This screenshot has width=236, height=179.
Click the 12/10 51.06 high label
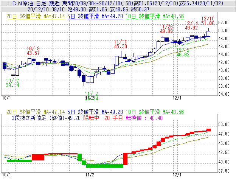pos(208,21)
